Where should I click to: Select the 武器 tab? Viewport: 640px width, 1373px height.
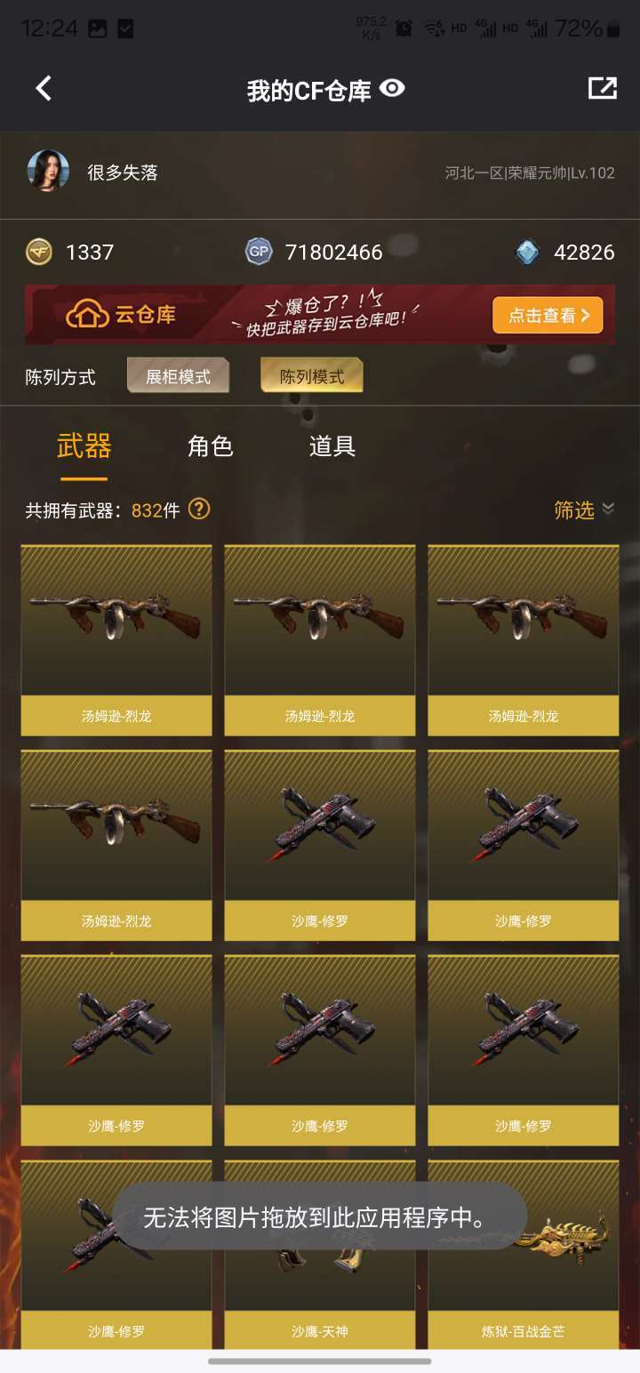click(84, 446)
